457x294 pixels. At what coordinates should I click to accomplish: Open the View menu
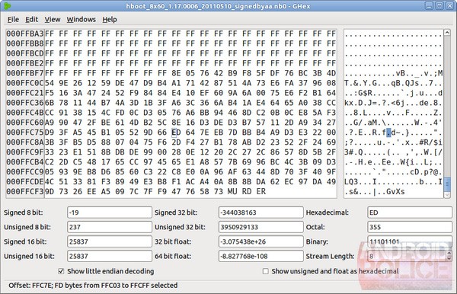point(53,20)
